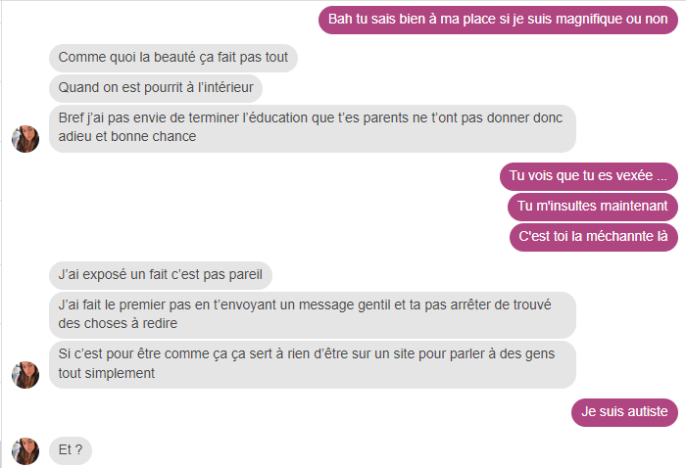Image resolution: width=686 pixels, height=468 pixels.
Task: Click the avatar beside the 'tout simplement' message
Action: pos(25,375)
